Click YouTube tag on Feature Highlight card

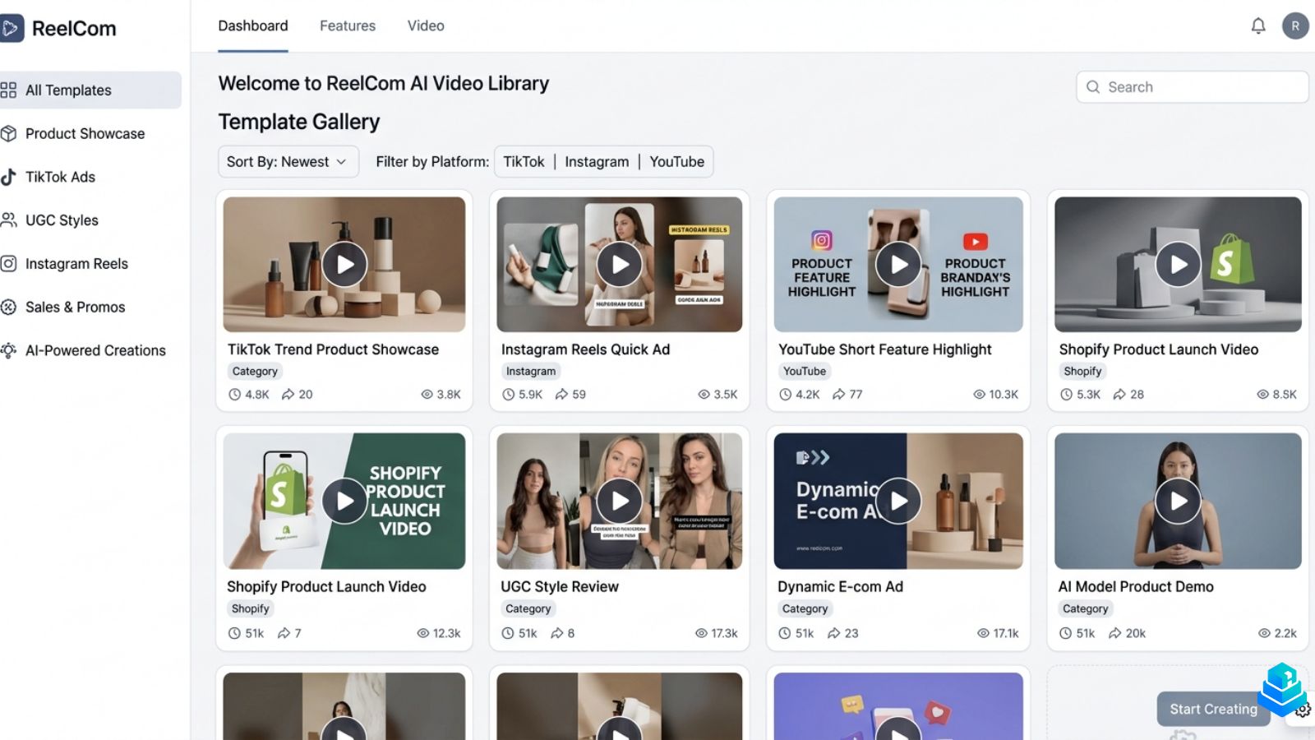point(805,372)
